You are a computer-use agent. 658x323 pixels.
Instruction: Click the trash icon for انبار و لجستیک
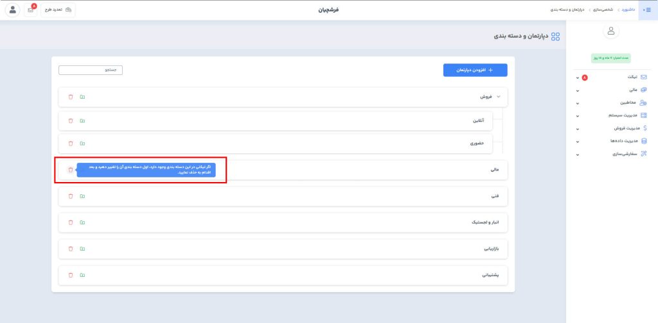[x=71, y=222]
